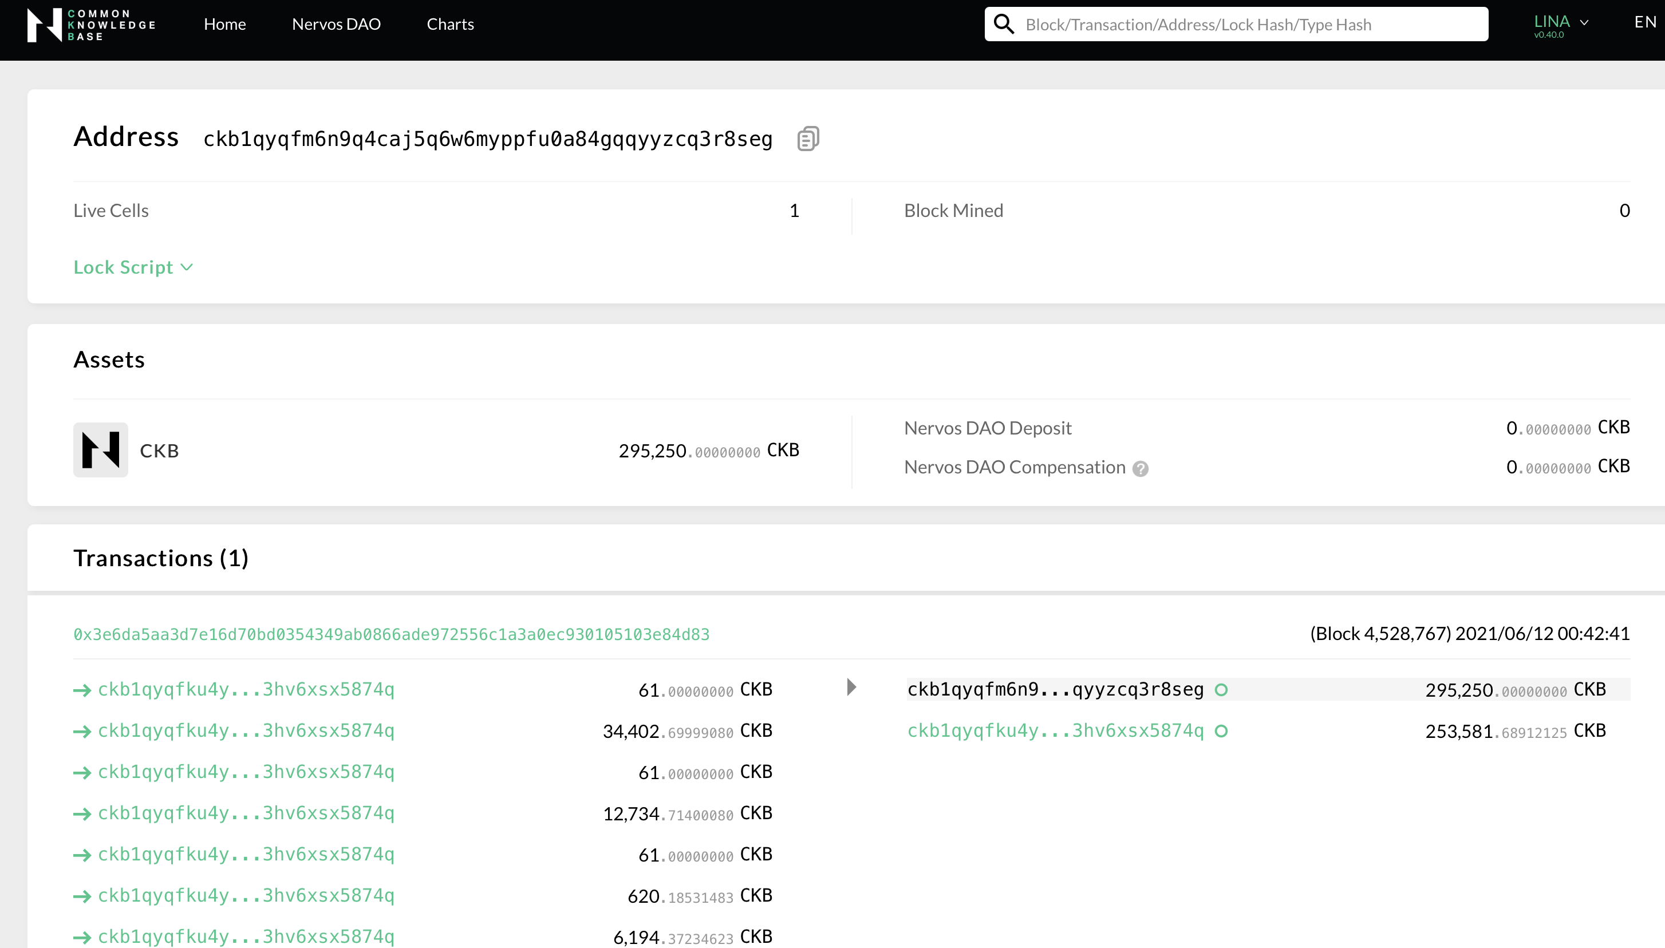Screen dimensions: 1665x948
Task: Open transaction 0x3e6da5aa3d7e16d70bd0354349
Action: pos(390,633)
